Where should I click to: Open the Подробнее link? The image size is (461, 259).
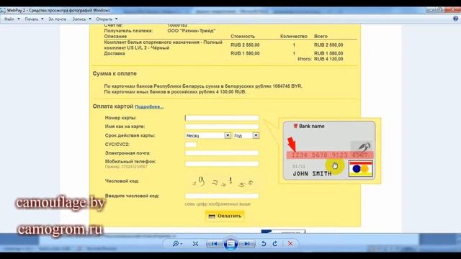(149, 106)
